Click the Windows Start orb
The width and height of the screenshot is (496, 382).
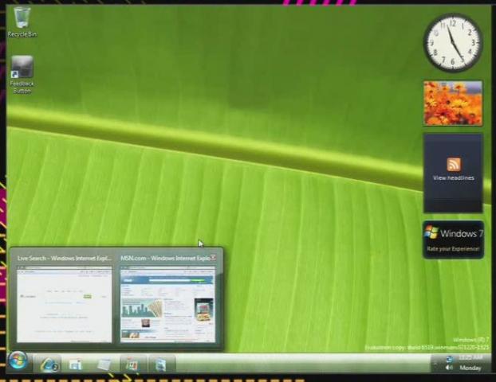point(18,362)
